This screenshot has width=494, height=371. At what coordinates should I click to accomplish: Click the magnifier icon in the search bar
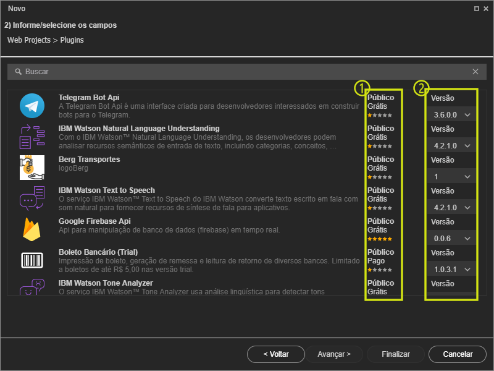(19, 72)
